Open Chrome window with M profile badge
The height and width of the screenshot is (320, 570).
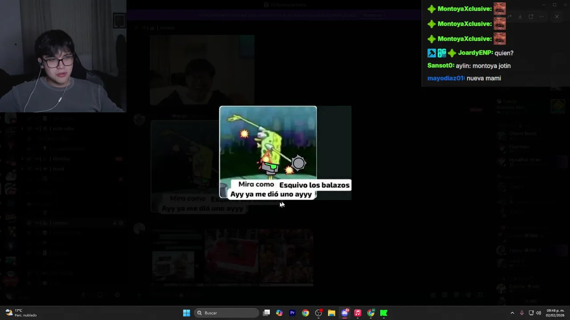(x=370, y=313)
